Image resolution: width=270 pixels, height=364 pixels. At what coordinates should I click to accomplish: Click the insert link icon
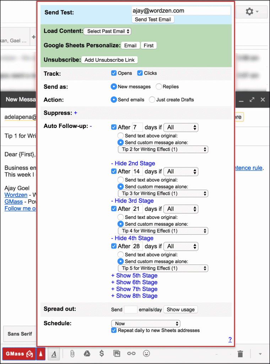pyautogui.click(x=131, y=354)
